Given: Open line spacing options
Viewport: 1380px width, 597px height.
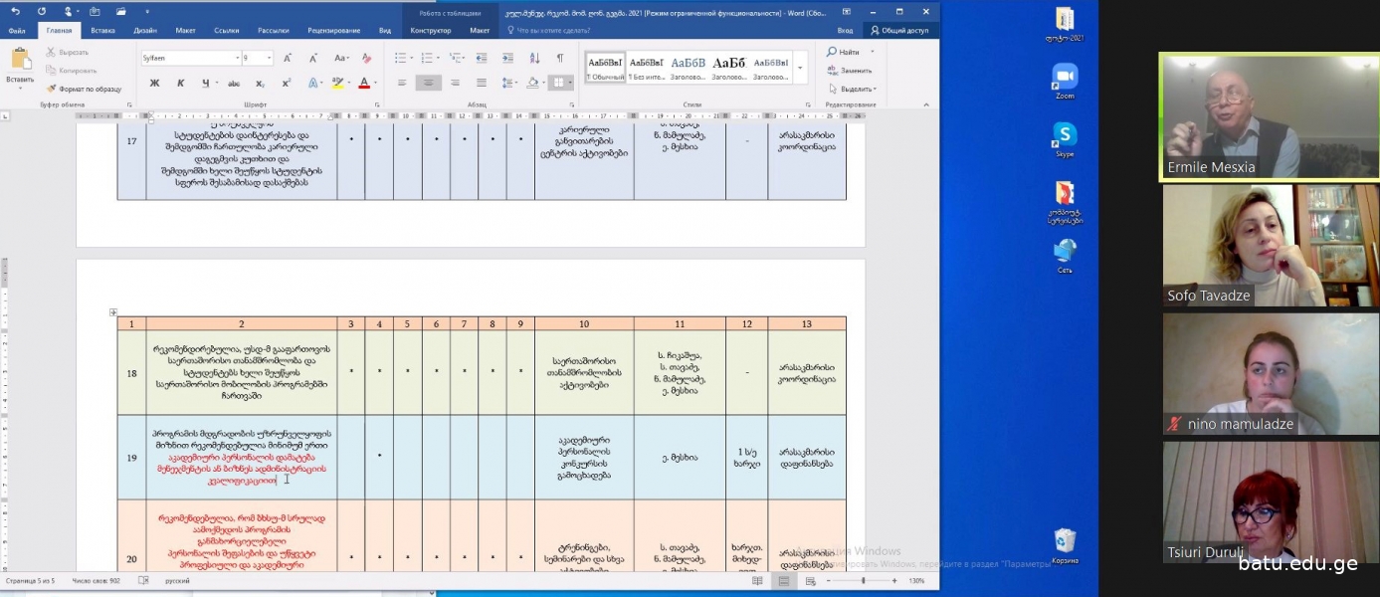Looking at the screenshot, I should point(508,83).
